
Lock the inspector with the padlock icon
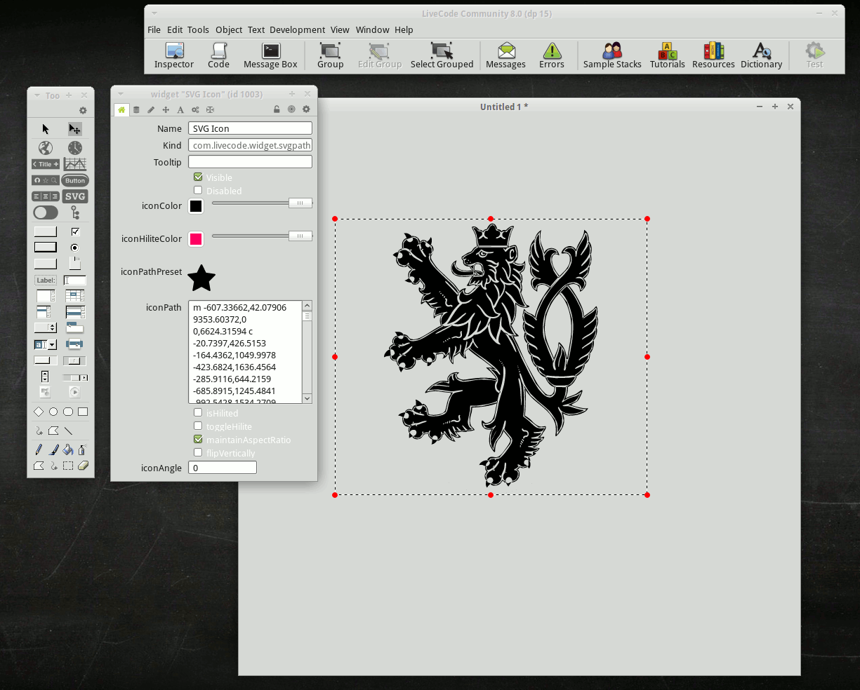coord(277,109)
